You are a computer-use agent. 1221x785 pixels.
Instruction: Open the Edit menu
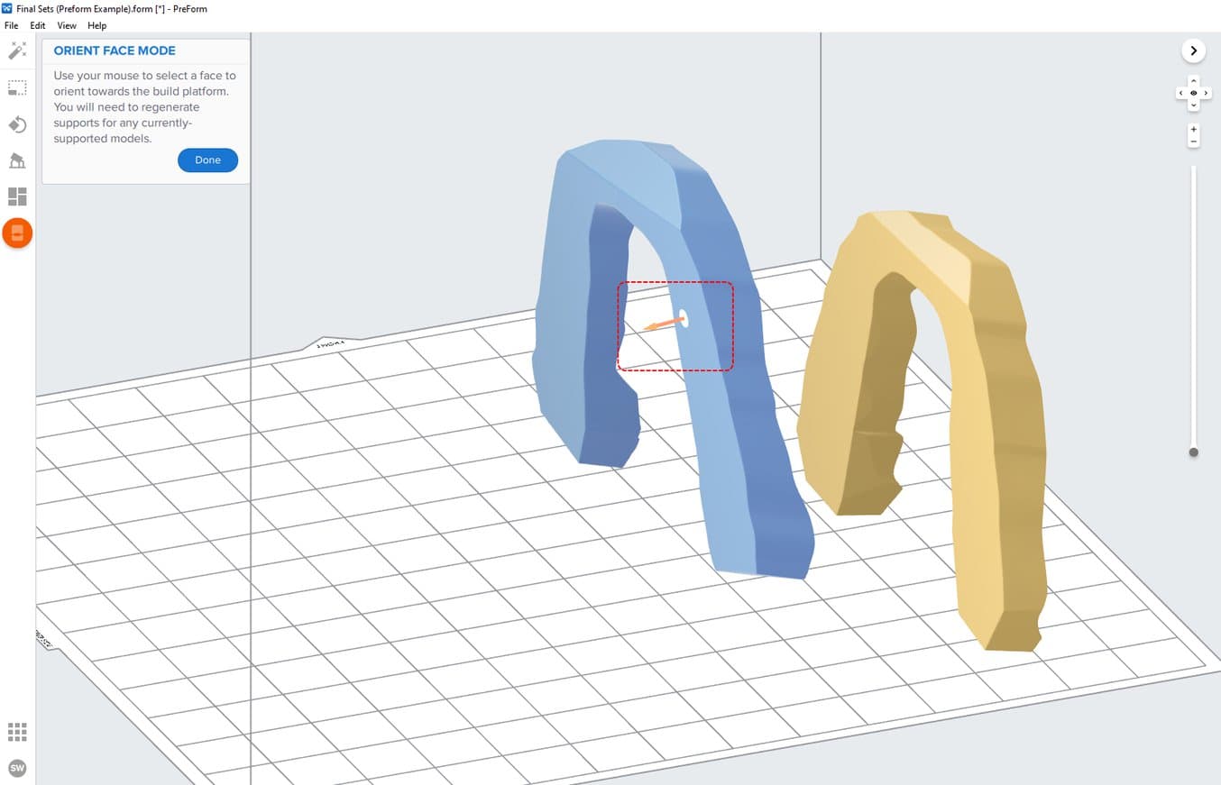[38, 25]
